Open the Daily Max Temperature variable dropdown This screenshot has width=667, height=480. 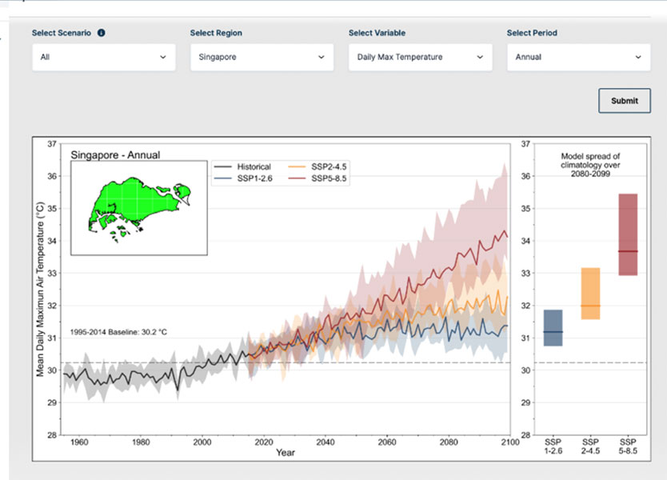coord(420,58)
